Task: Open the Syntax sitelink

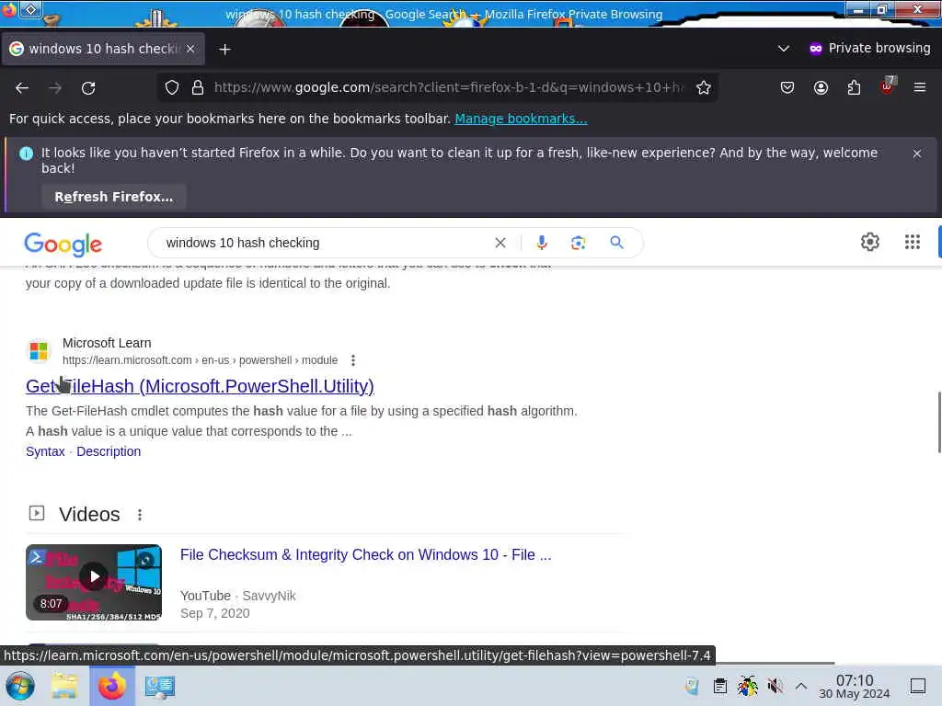Action: point(45,451)
